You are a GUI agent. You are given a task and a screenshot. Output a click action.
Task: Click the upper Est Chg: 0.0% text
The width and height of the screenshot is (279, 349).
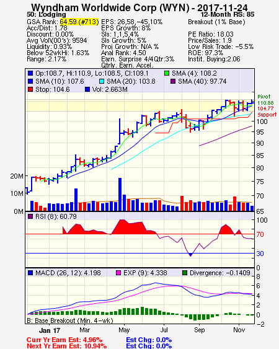[149, 340]
